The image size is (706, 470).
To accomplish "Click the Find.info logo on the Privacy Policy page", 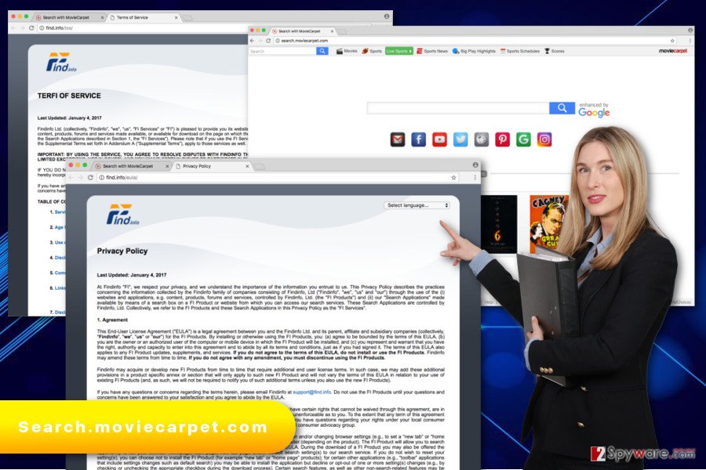I will tap(122, 214).
